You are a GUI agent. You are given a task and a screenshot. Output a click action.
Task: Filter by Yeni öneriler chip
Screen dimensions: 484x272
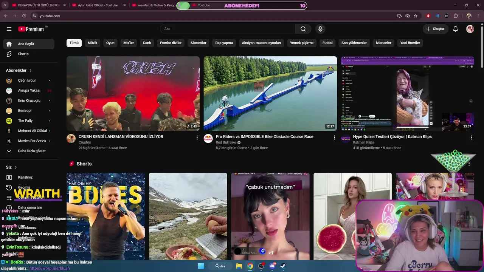tap(410, 43)
